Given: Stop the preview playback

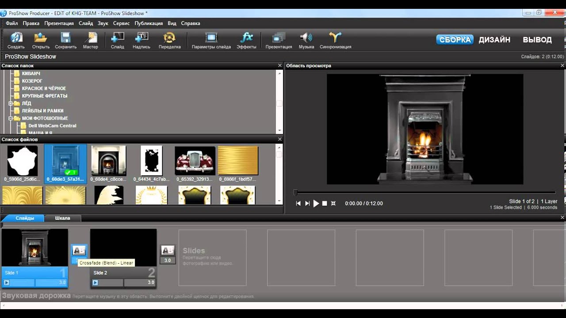Looking at the screenshot, I should (325, 203).
